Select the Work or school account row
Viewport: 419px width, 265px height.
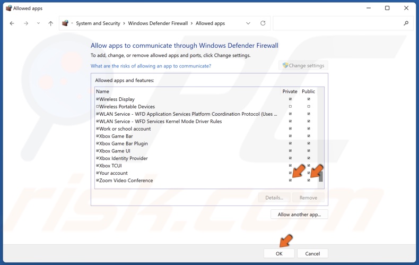[125, 129]
